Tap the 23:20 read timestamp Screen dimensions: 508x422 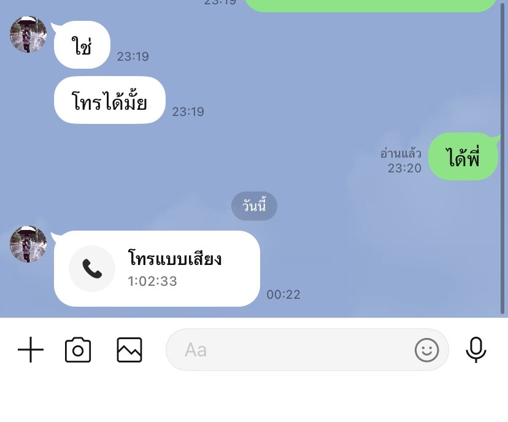tap(405, 168)
